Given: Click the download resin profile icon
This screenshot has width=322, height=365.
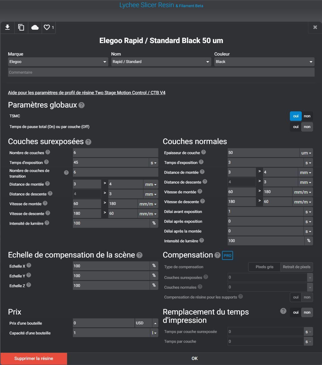Looking at the screenshot, I should (7, 27).
